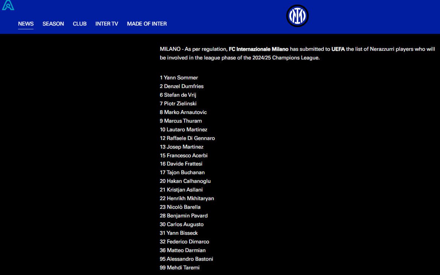The width and height of the screenshot is (440, 275).
Task: Select 2 Denzel Dumfries in squad list
Action: 182,86
